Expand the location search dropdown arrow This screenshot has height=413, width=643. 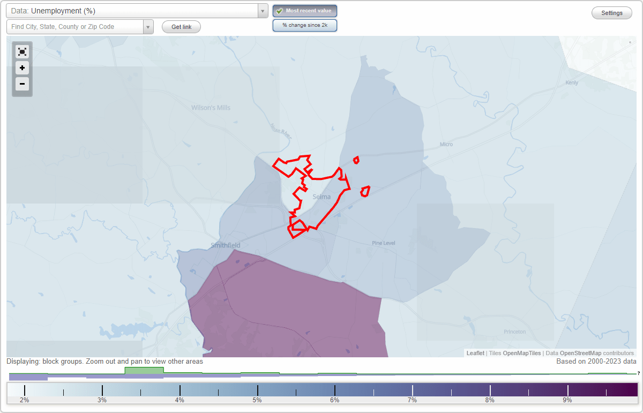point(148,26)
